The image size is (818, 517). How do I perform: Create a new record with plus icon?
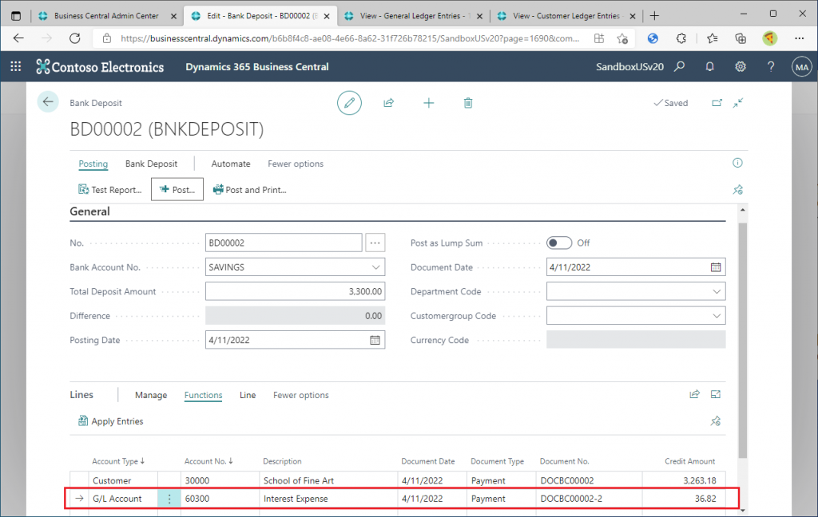[428, 103]
